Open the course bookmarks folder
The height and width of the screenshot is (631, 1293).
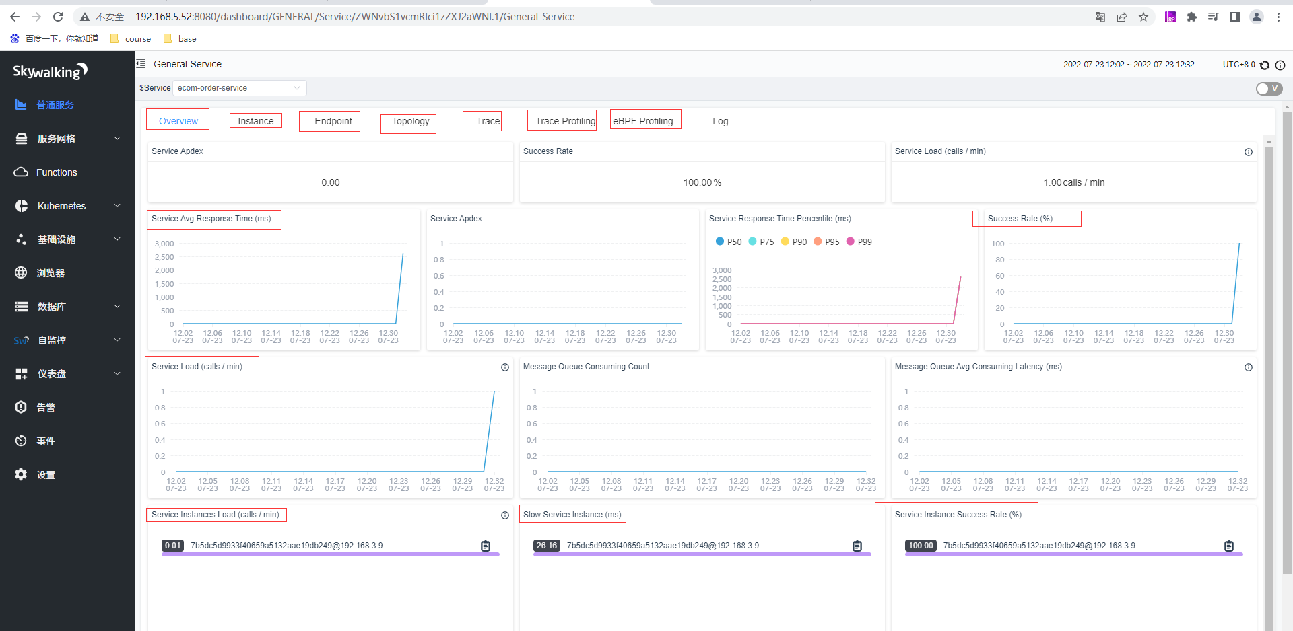tap(131, 38)
